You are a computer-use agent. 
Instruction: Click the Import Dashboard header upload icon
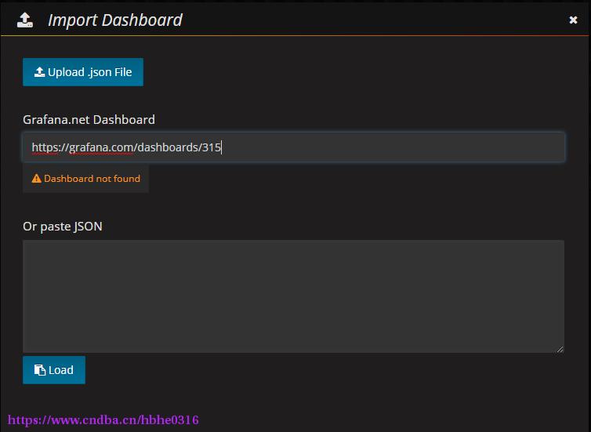(x=25, y=20)
